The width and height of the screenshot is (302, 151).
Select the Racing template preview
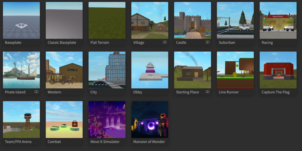pyautogui.click(x=278, y=20)
